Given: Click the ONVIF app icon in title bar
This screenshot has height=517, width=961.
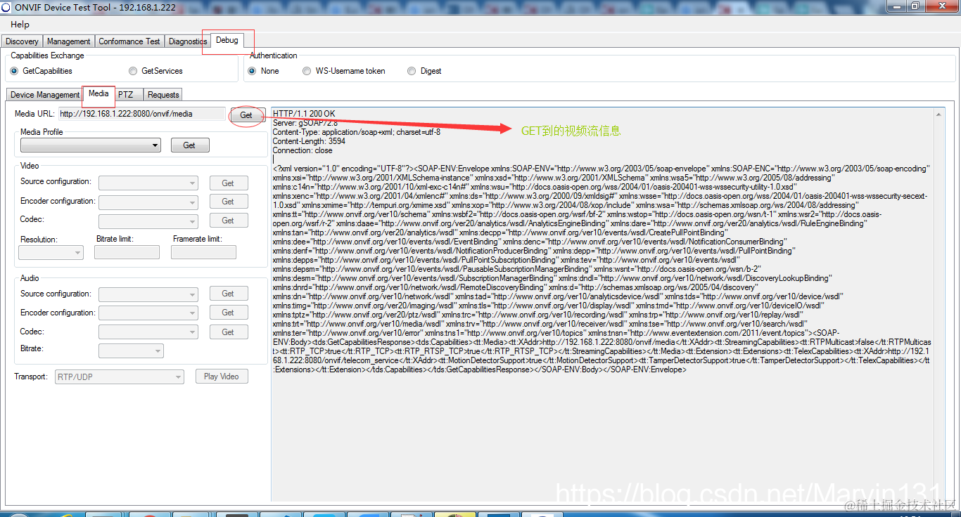Looking at the screenshot, I should point(6,6).
